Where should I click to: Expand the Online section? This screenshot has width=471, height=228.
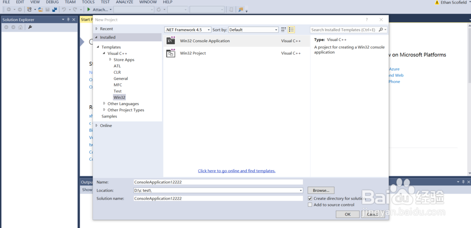click(x=97, y=126)
